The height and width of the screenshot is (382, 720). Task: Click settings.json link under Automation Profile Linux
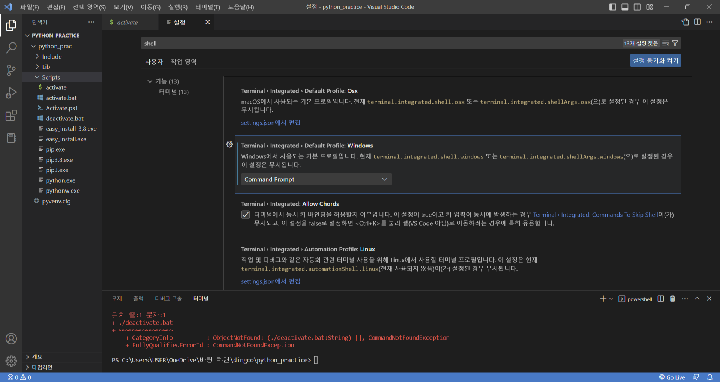click(x=271, y=281)
